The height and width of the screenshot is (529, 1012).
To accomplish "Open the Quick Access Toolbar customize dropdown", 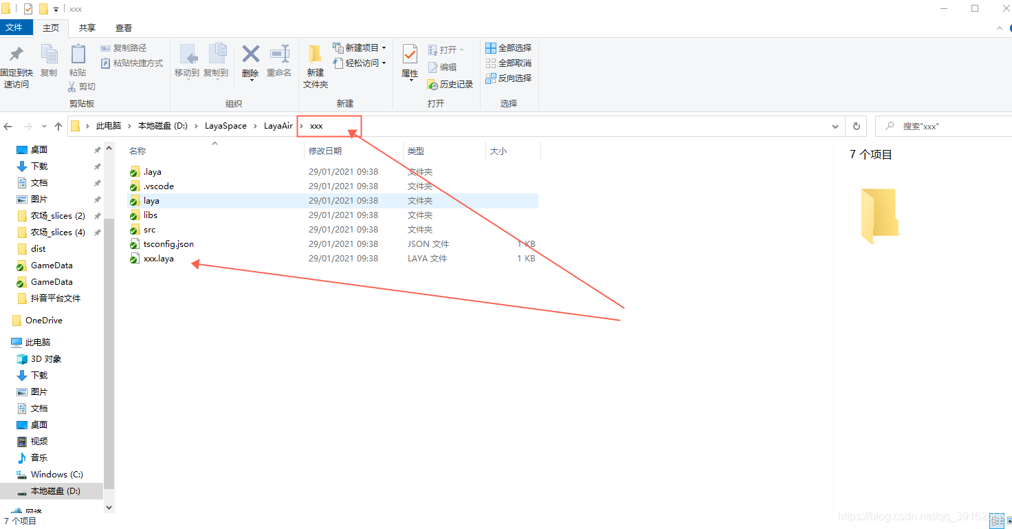I will coord(56,9).
